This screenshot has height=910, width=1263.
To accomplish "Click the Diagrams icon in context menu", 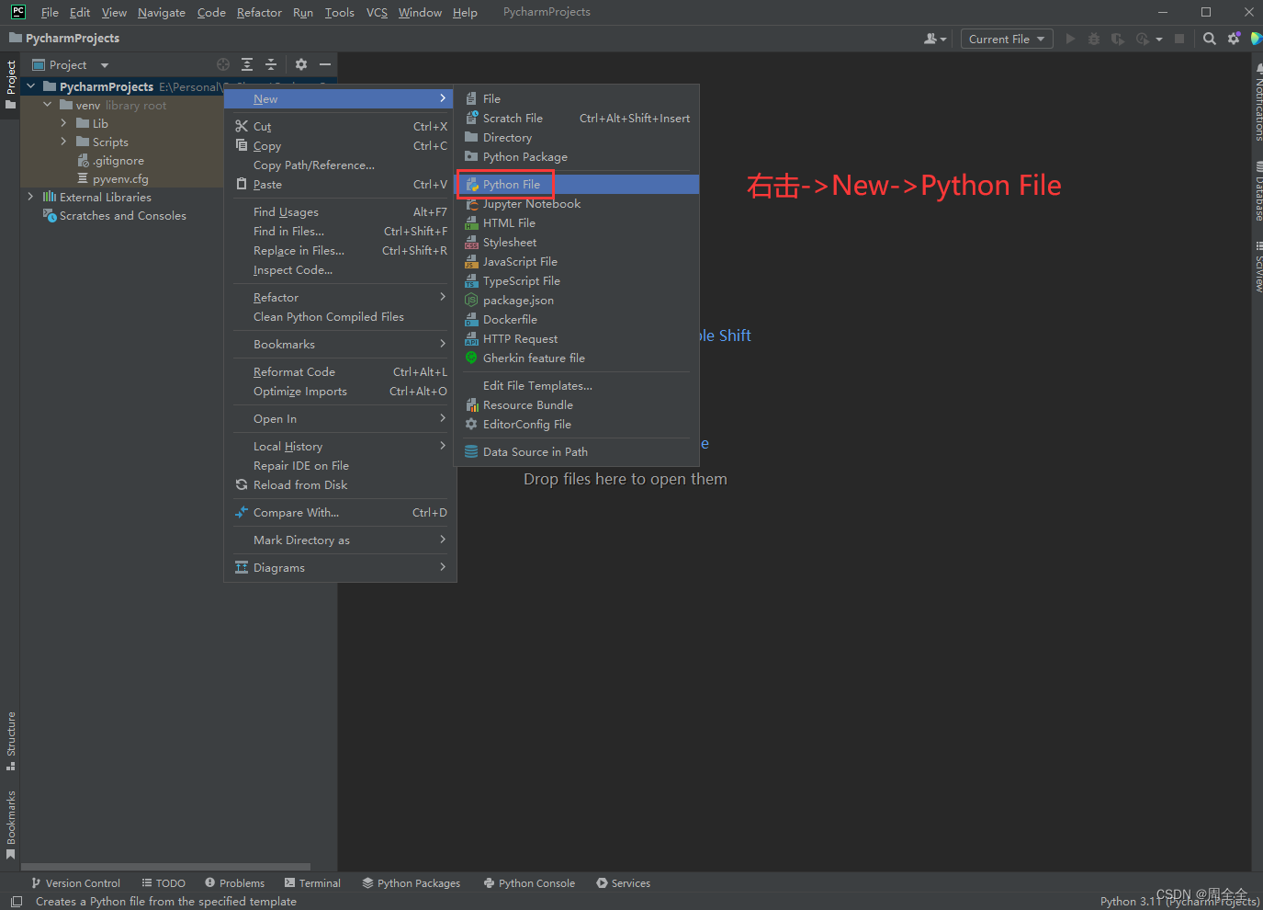I will point(242,568).
